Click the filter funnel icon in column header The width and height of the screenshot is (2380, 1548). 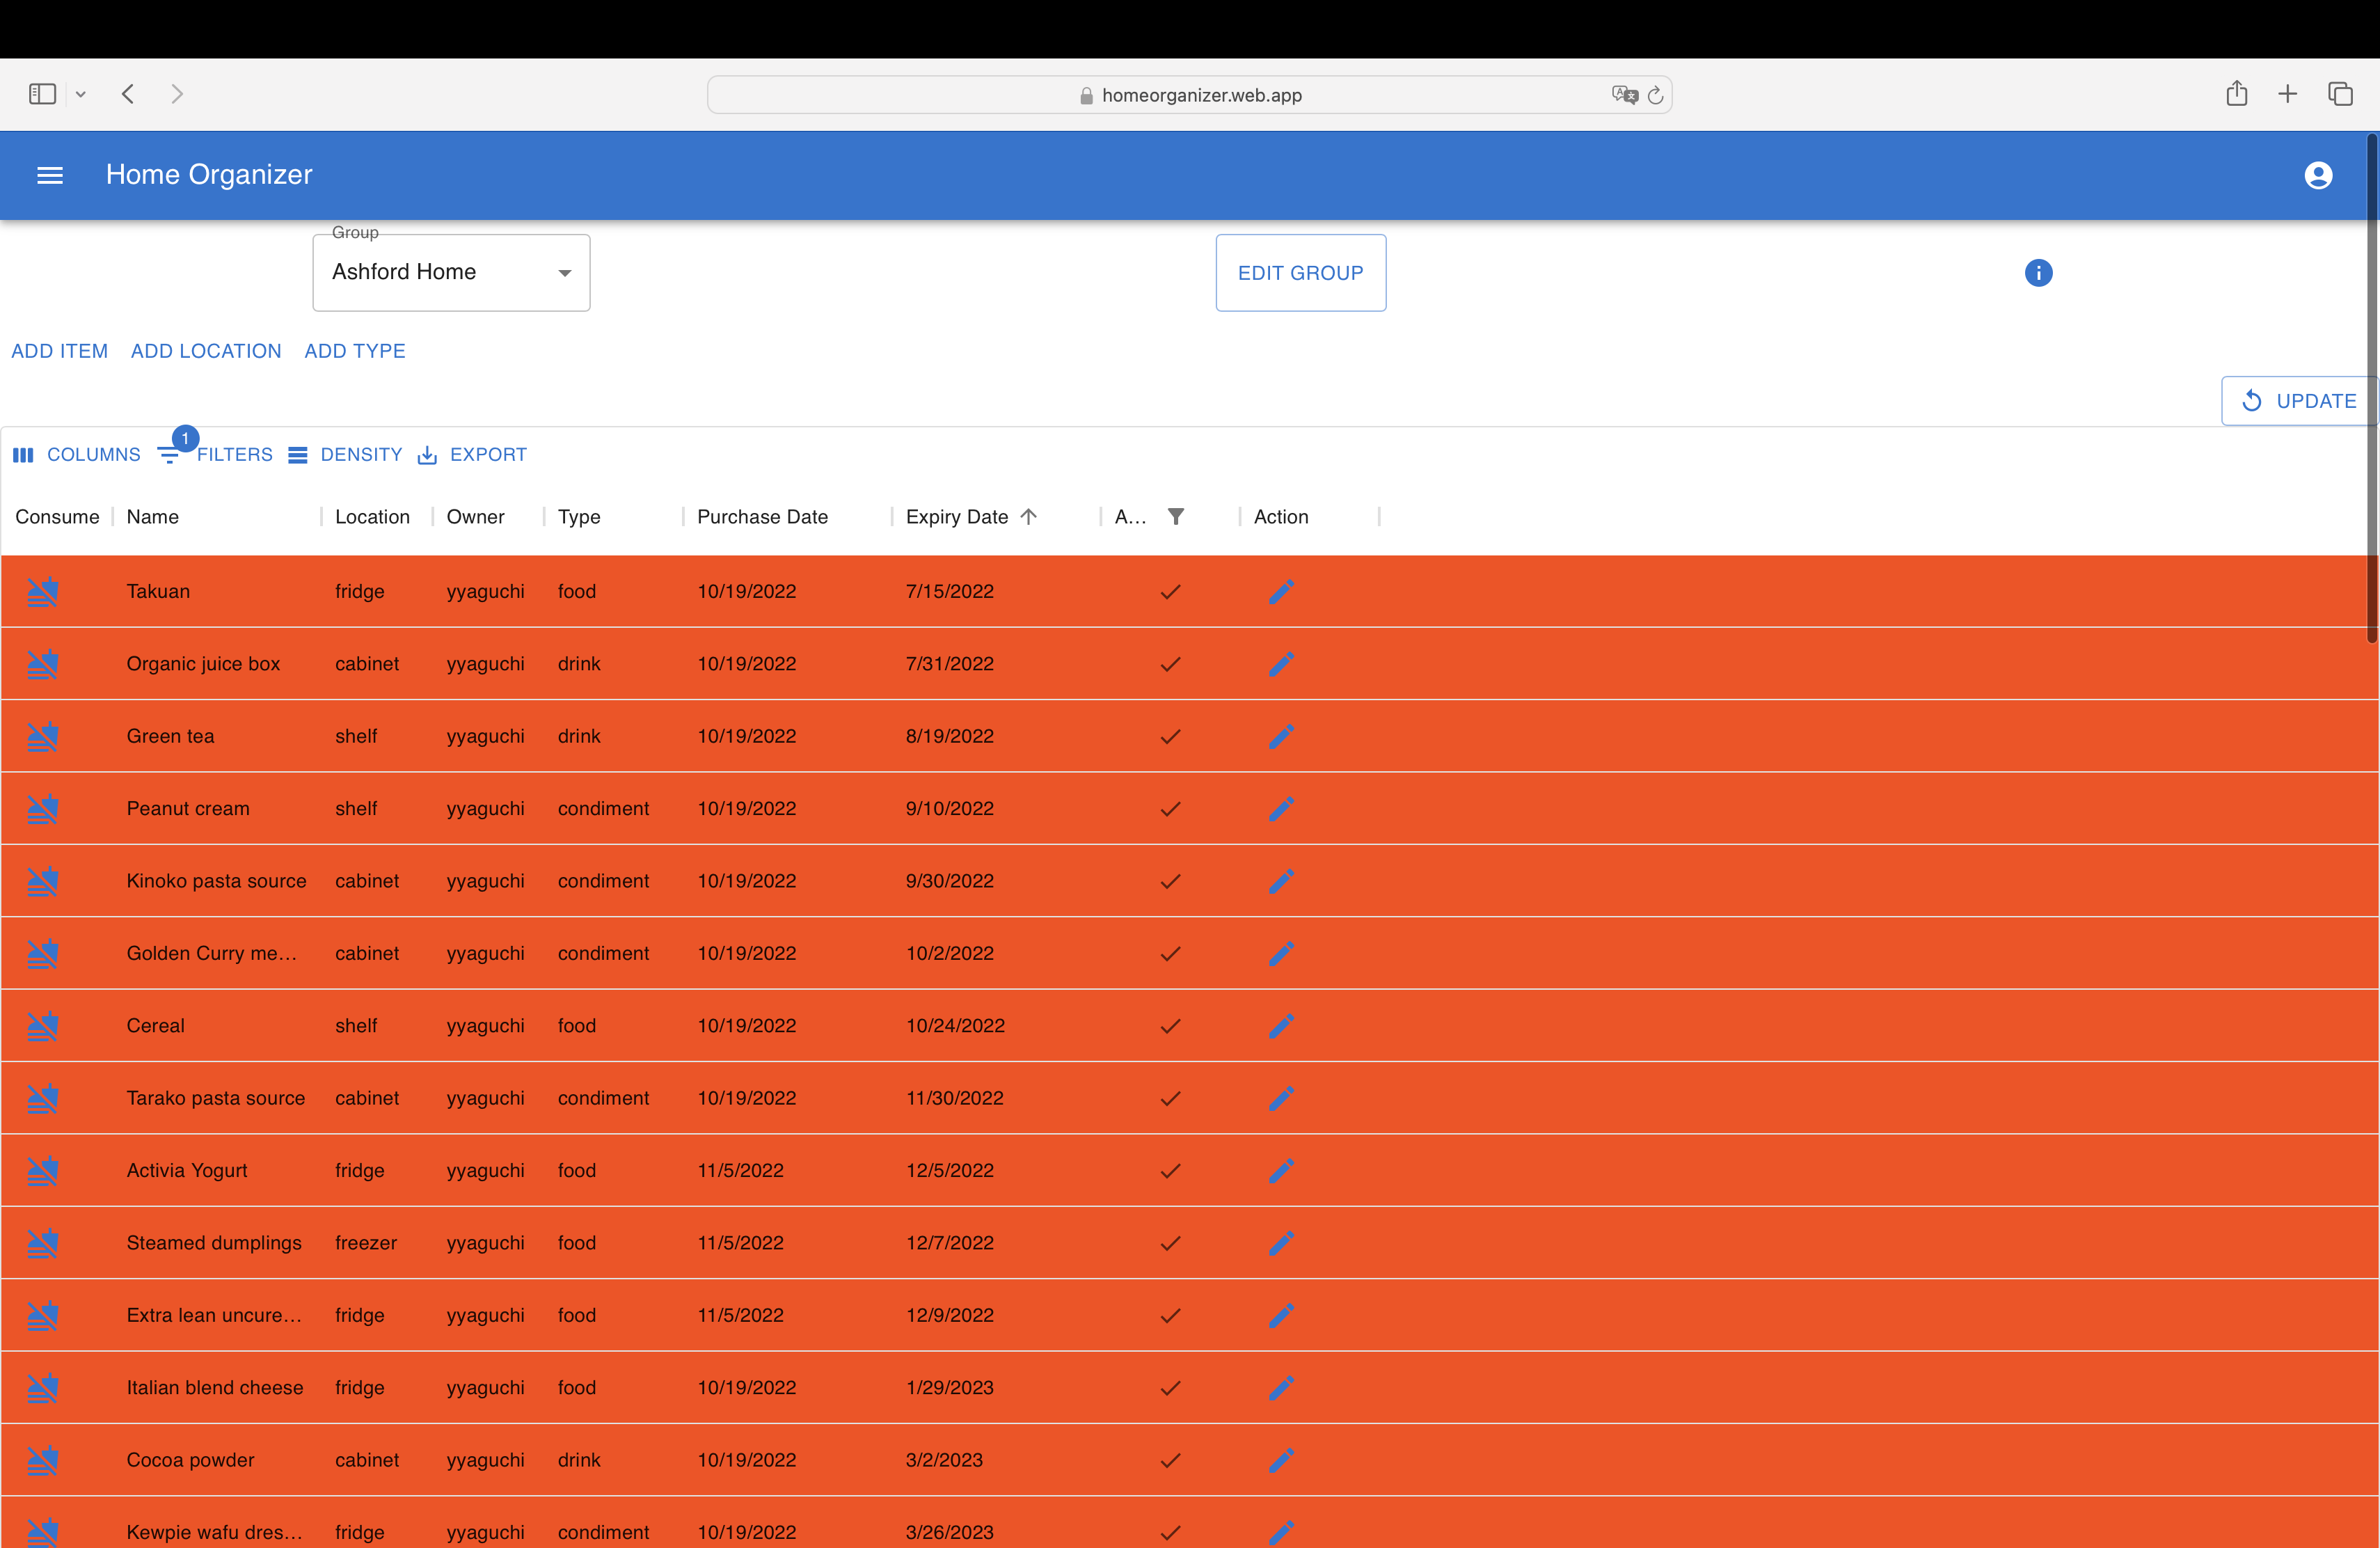point(1176,516)
